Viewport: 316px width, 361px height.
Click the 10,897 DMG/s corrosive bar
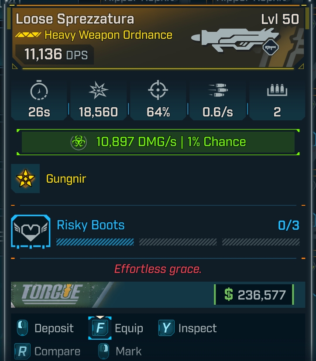click(x=158, y=142)
